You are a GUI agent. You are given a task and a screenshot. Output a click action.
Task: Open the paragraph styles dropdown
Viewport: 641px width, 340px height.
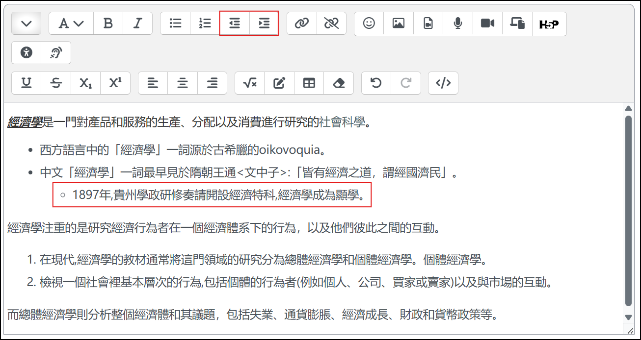coord(71,24)
